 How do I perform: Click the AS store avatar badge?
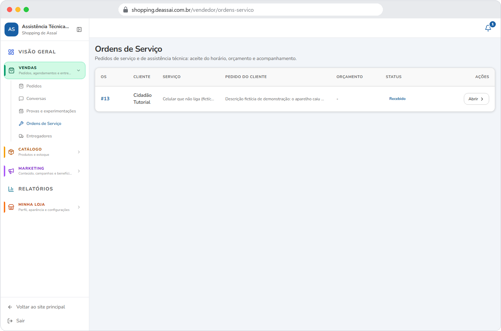(11, 29)
